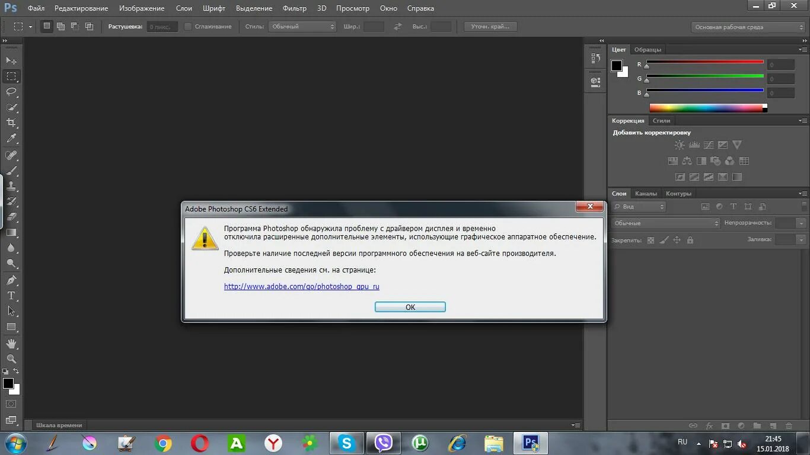
Task: Reset default foreground and background colors
Action: click(5, 371)
